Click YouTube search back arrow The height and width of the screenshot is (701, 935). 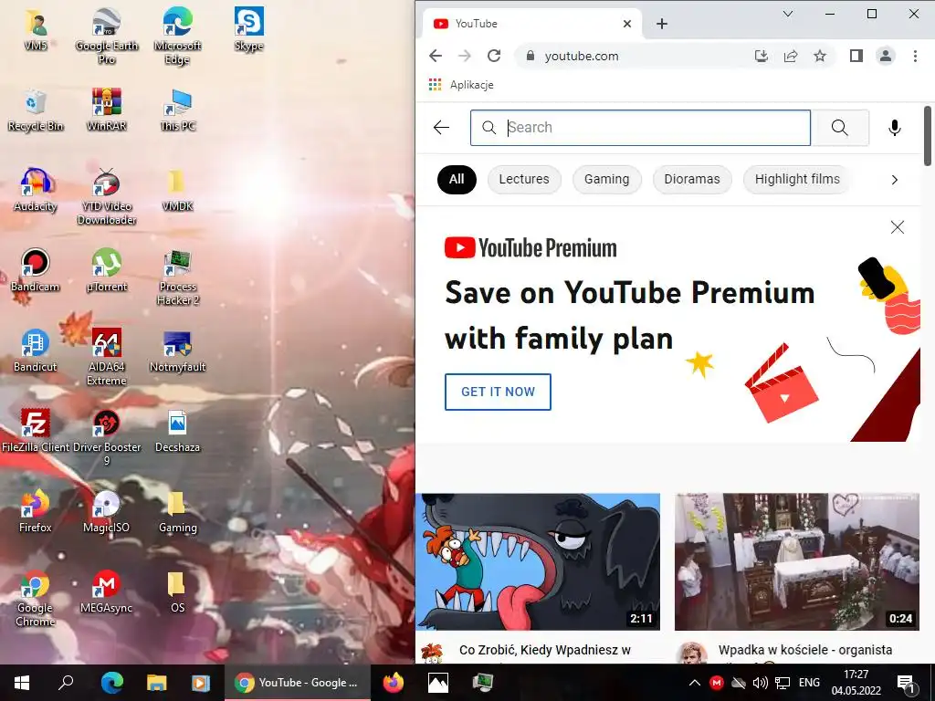441,127
